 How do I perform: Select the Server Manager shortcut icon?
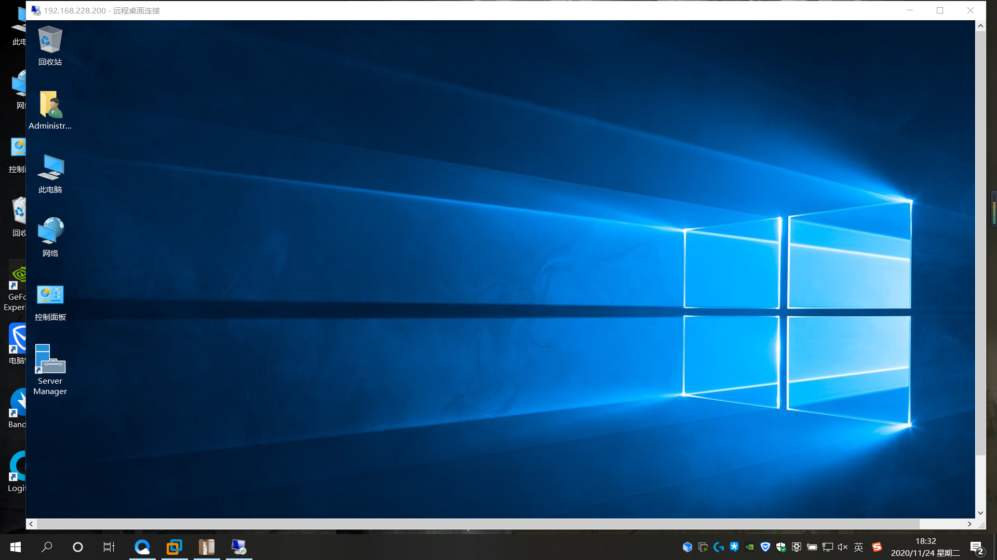(50, 369)
